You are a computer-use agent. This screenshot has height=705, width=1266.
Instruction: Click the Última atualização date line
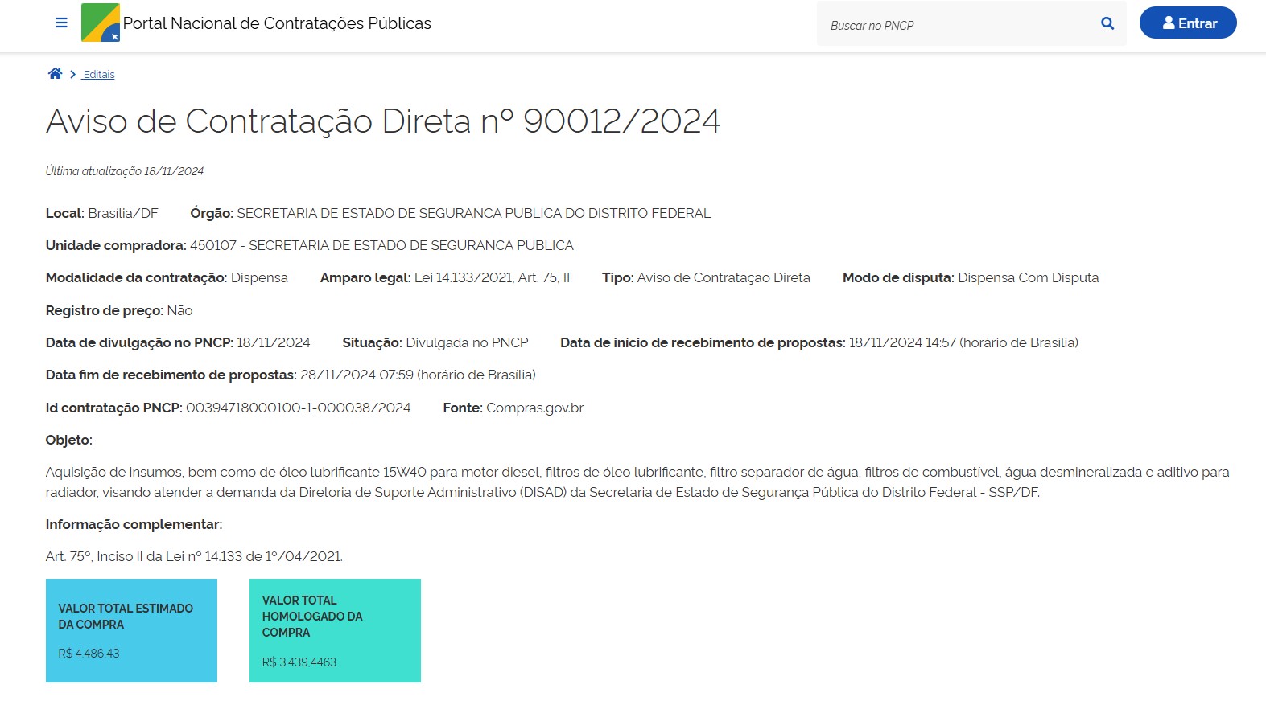(125, 171)
